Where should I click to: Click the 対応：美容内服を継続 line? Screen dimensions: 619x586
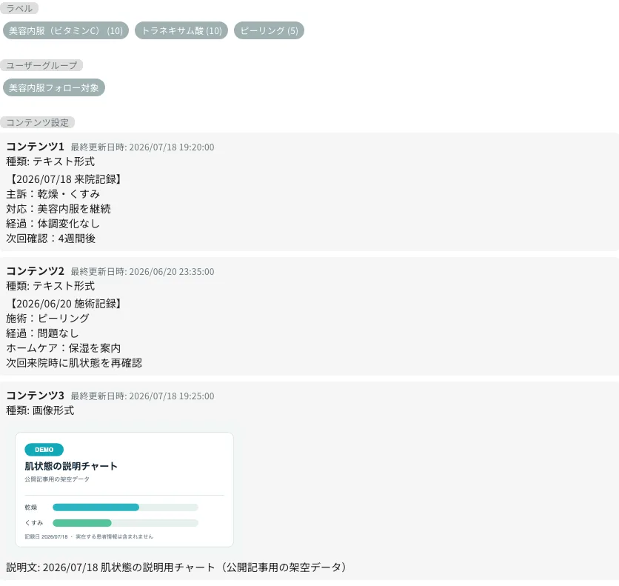tap(58, 209)
